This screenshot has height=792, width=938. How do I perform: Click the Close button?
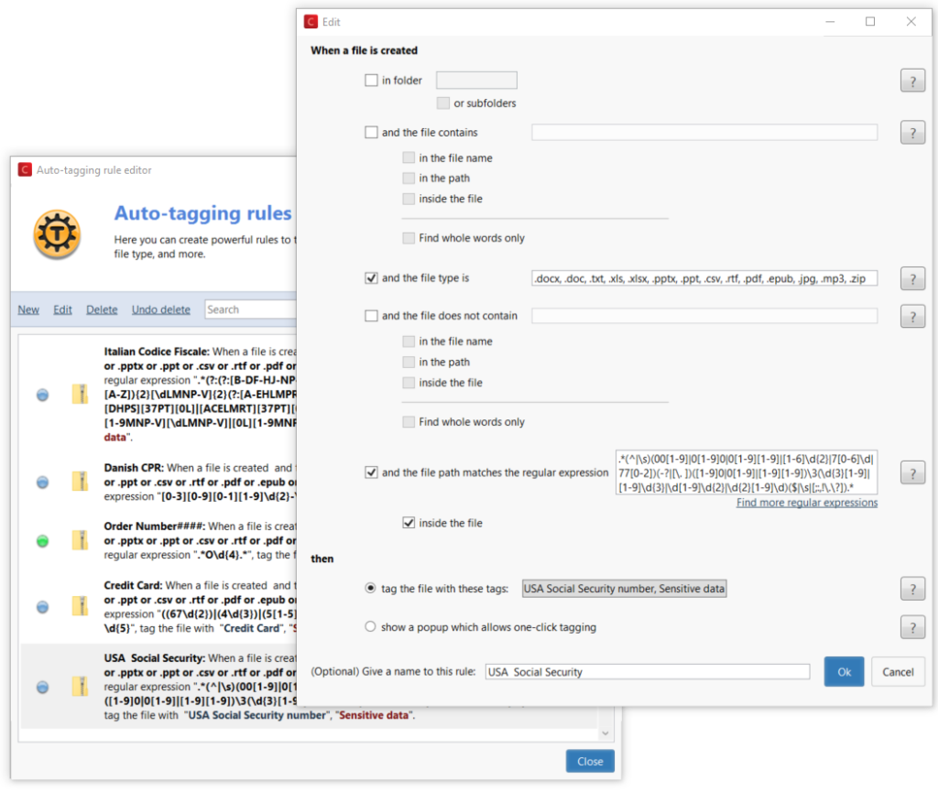tap(589, 761)
